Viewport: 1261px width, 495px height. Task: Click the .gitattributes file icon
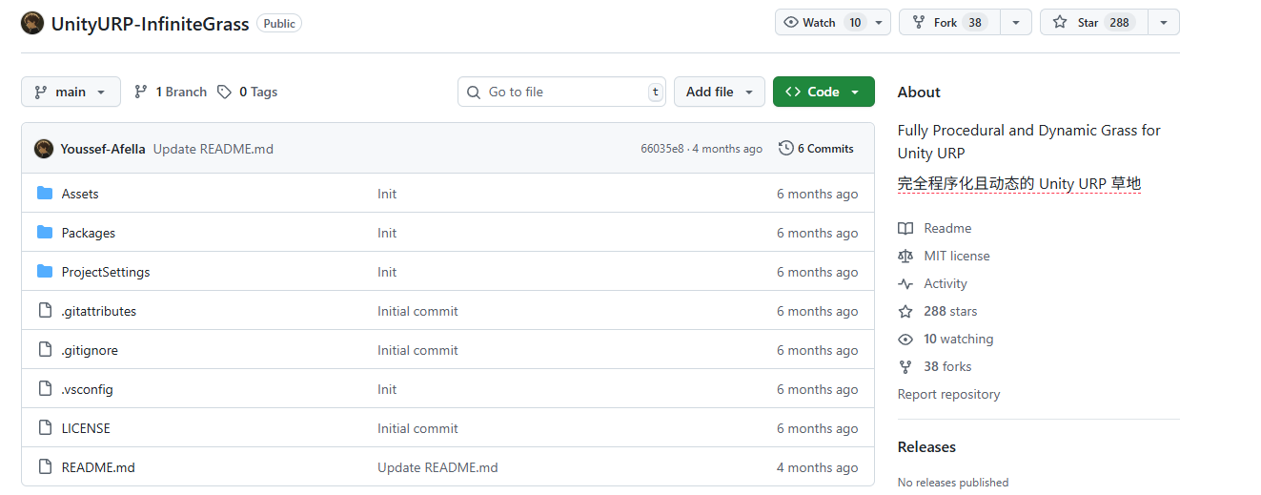(45, 311)
